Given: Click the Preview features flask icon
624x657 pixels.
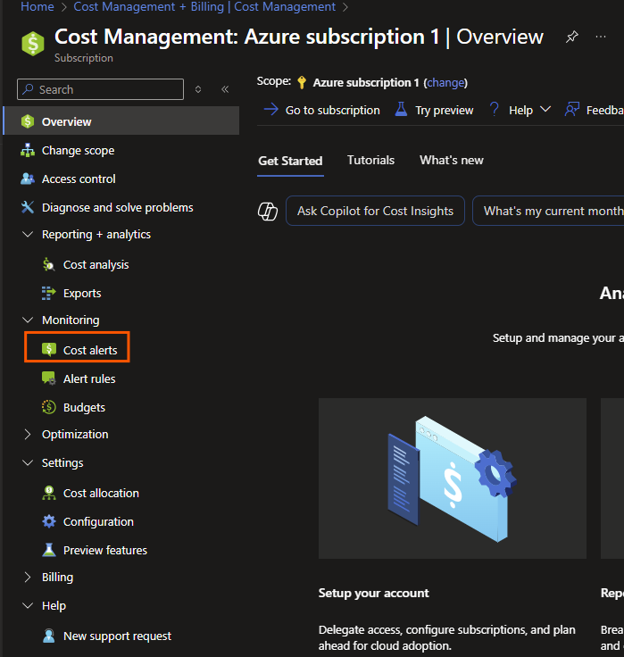Looking at the screenshot, I should tap(49, 550).
